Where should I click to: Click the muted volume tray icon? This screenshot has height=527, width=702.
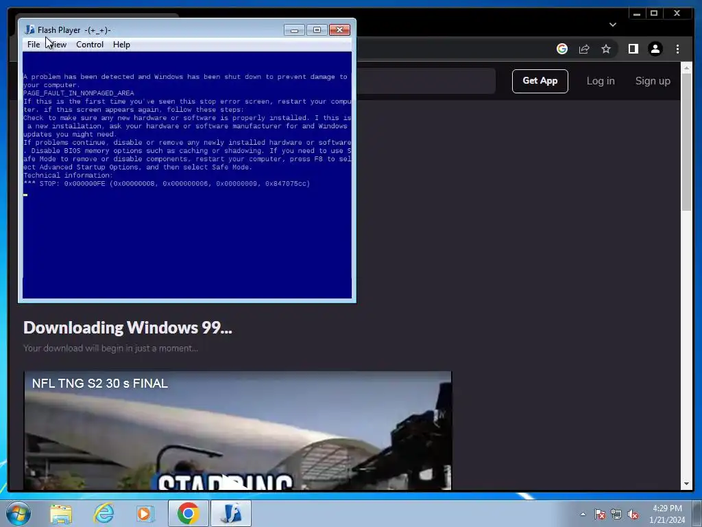(x=633, y=515)
